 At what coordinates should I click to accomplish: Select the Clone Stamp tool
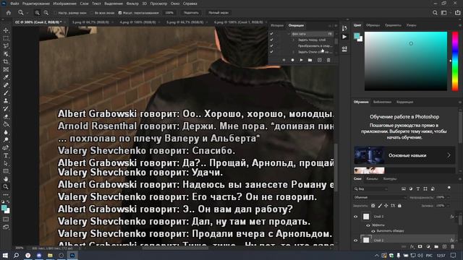pos(6,101)
